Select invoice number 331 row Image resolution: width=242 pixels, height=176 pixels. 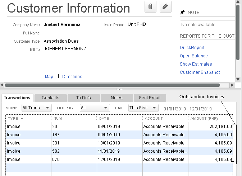coord(119,143)
